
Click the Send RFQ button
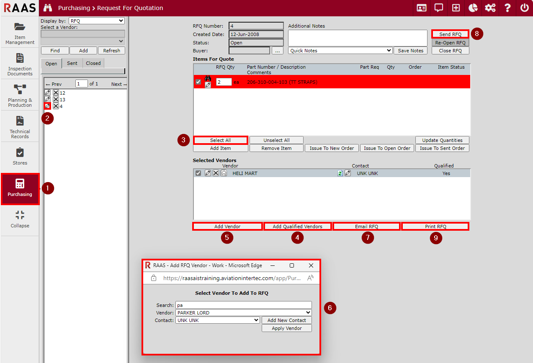tap(450, 34)
